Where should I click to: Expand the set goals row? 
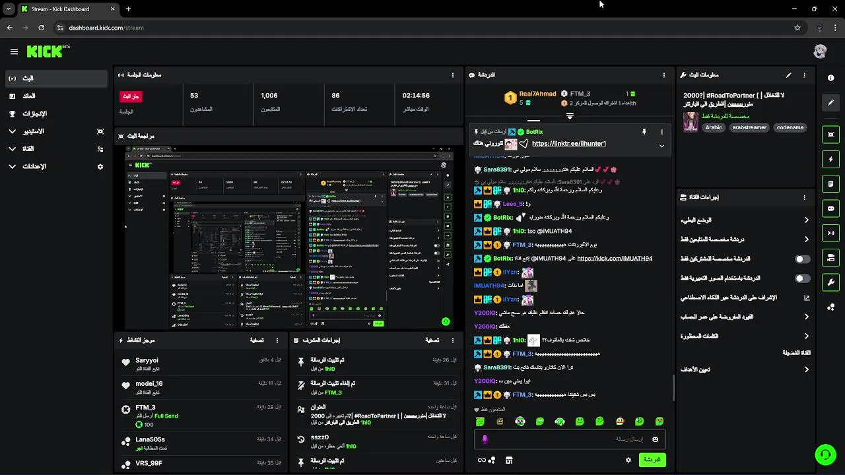click(745, 369)
